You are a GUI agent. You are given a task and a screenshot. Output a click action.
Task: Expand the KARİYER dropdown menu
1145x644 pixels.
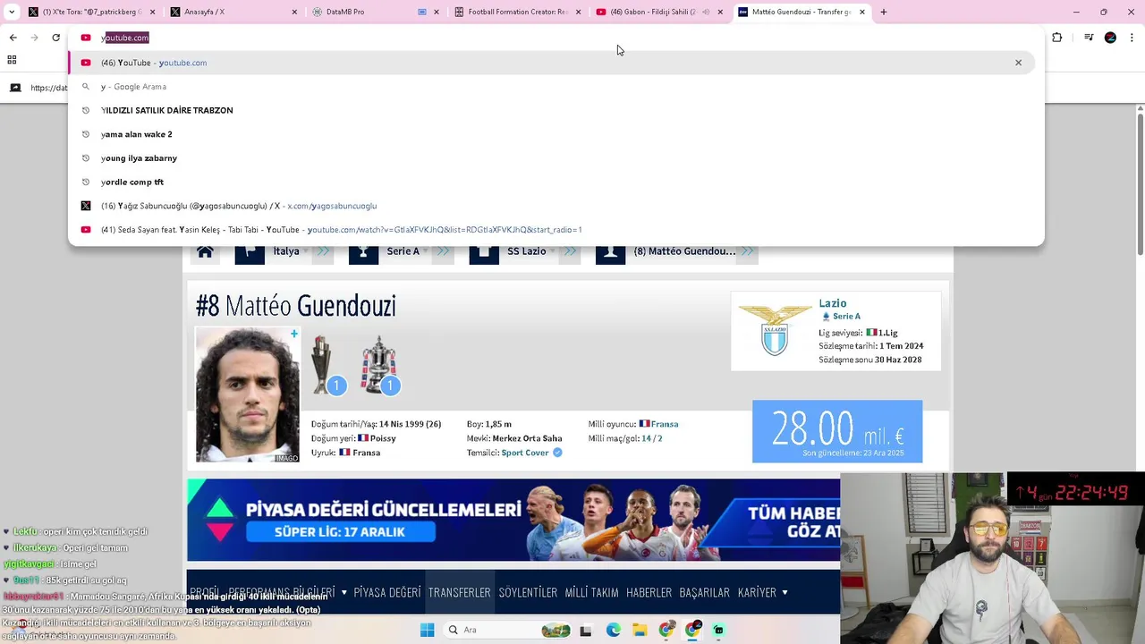[x=763, y=592]
